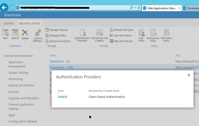Select the WEB APPLICATIONS ribbon tab
The height and width of the screenshot is (126, 199).
point(29,24)
